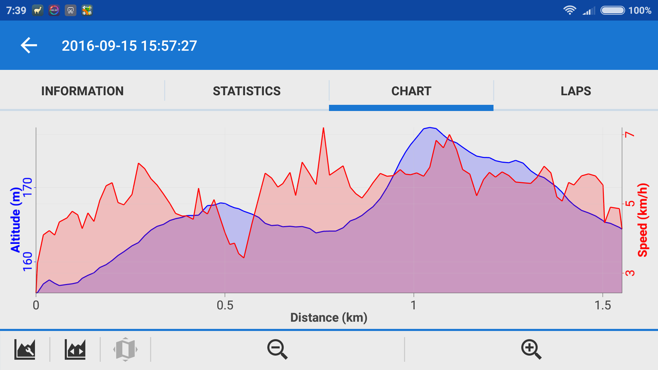Zoom in the chart
The height and width of the screenshot is (370, 658).
pyautogui.click(x=531, y=349)
